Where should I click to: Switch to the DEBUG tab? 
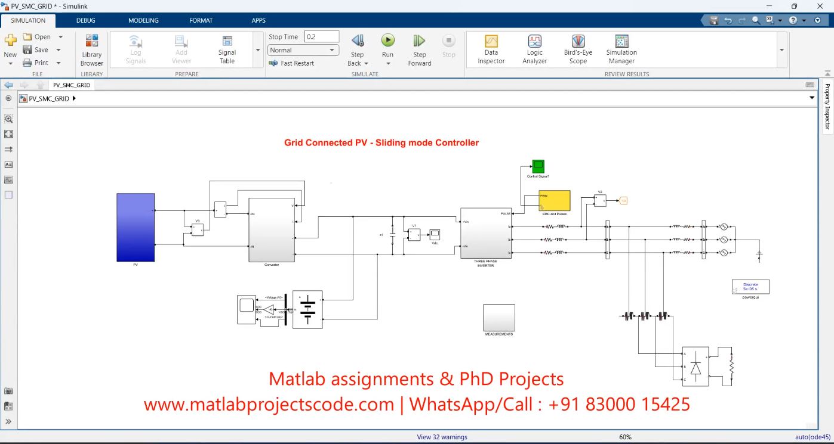85,20
